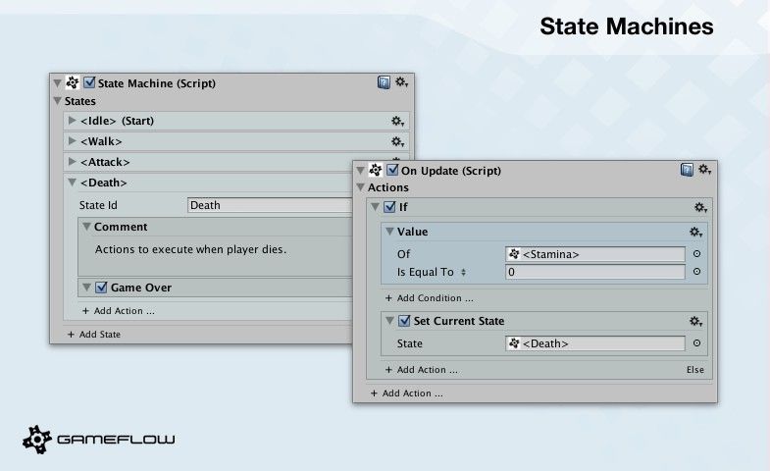Image resolution: width=770 pixels, height=471 pixels.
Task: Open gear menu of Set Current State
Action: click(695, 322)
